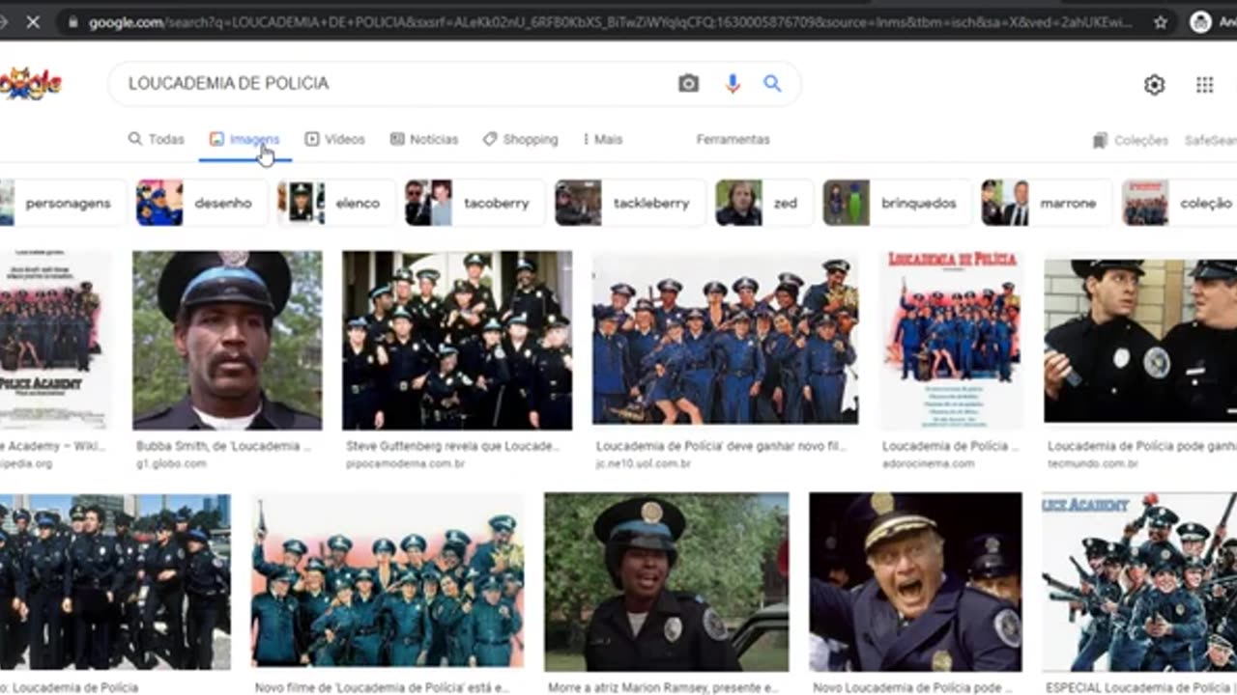Open Novo filme teal uniforms image
Screen dimensions: 1237x695
click(x=388, y=582)
